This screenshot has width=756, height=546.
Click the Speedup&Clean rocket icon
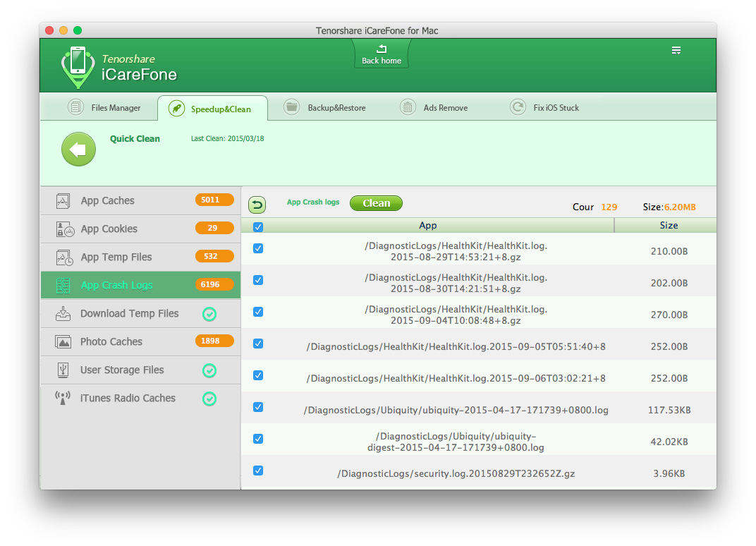point(176,109)
